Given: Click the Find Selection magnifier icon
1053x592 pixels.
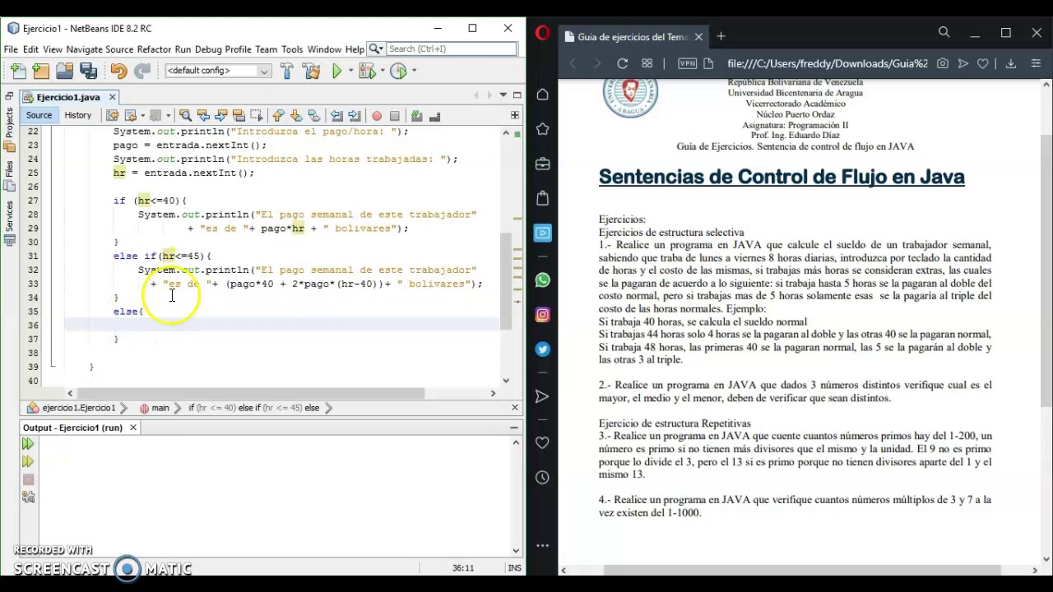Looking at the screenshot, I should pos(185,115).
